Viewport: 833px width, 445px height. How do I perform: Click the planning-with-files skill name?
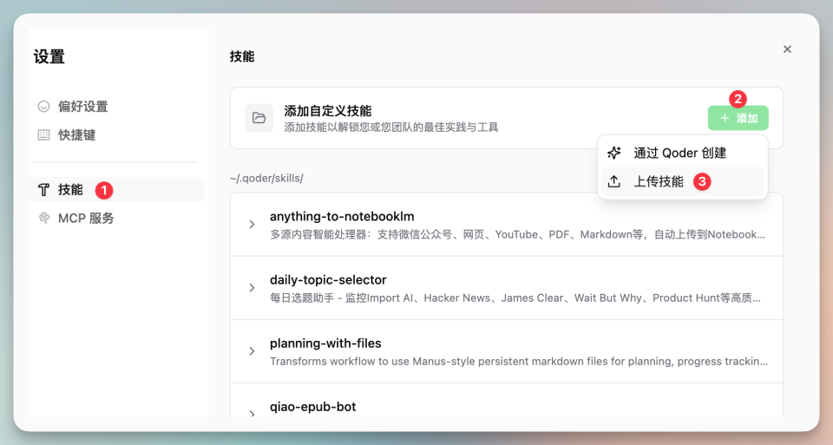pyautogui.click(x=325, y=344)
